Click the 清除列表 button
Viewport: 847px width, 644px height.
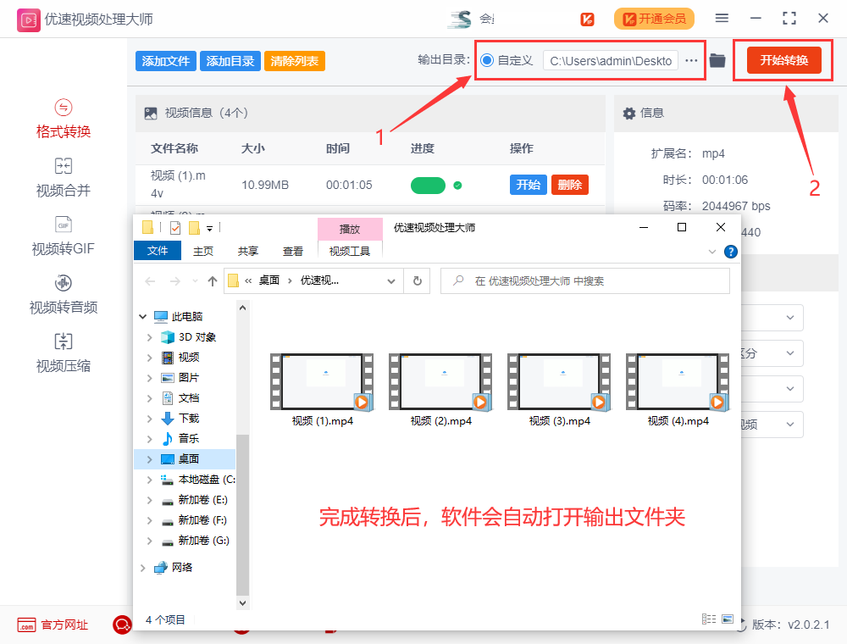(x=294, y=60)
